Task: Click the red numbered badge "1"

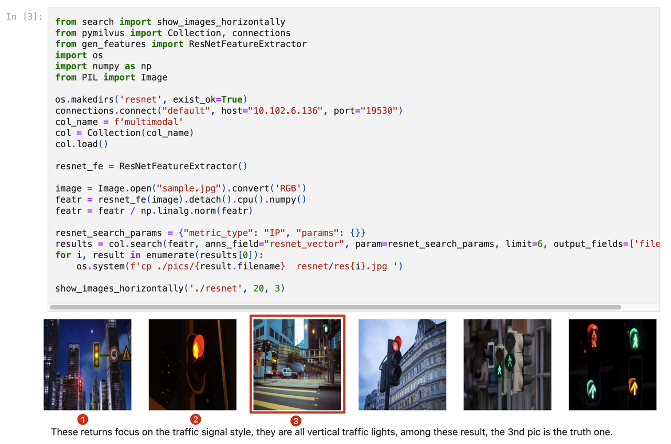Action: (x=83, y=419)
